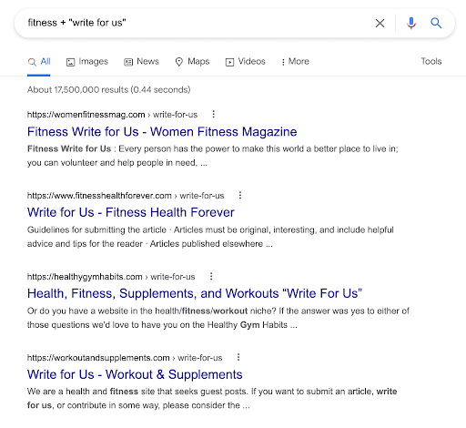466x428 pixels.
Task: Submit search with the magnifying glass icon
Action: pyautogui.click(x=436, y=23)
